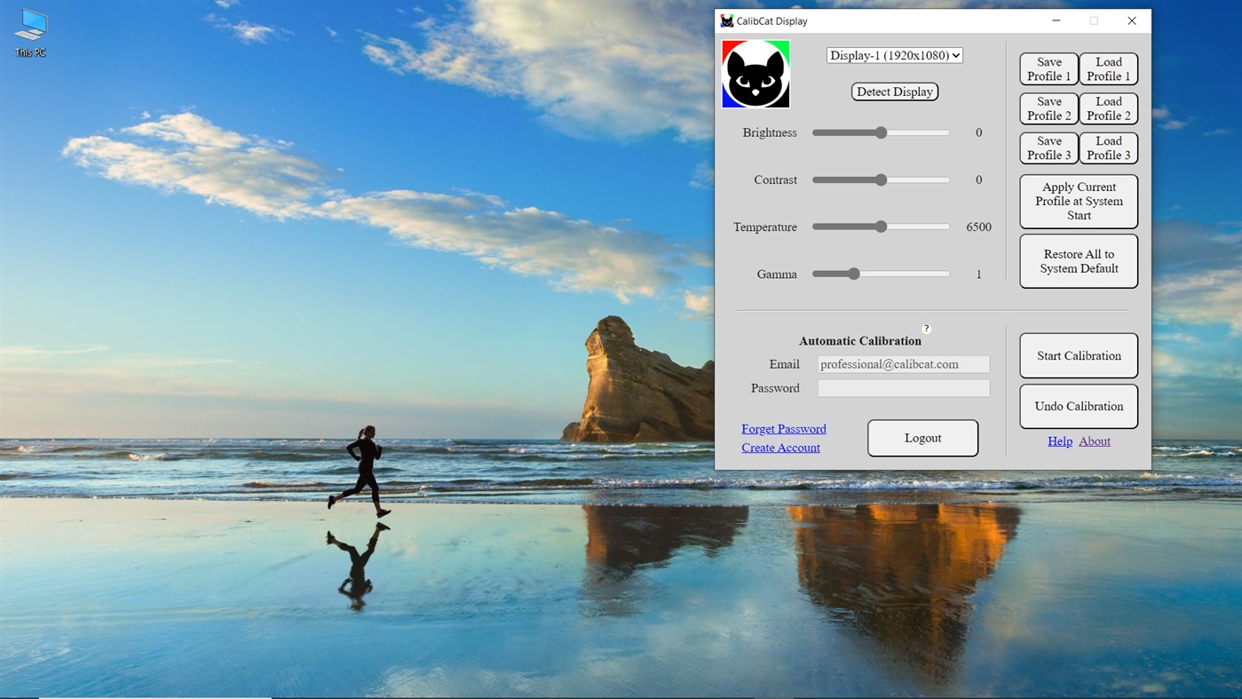Click the Brightness slider handle

click(x=880, y=131)
